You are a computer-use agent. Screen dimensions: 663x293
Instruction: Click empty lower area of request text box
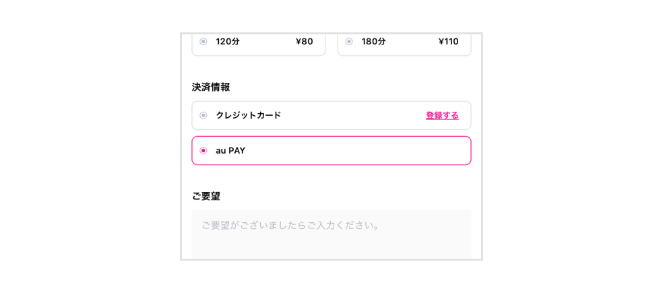click(x=331, y=247)
